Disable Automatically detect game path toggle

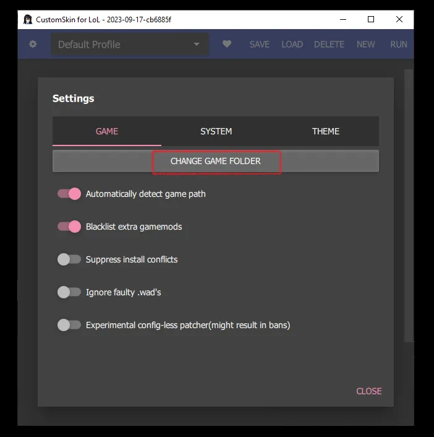(x=69, y=194)
